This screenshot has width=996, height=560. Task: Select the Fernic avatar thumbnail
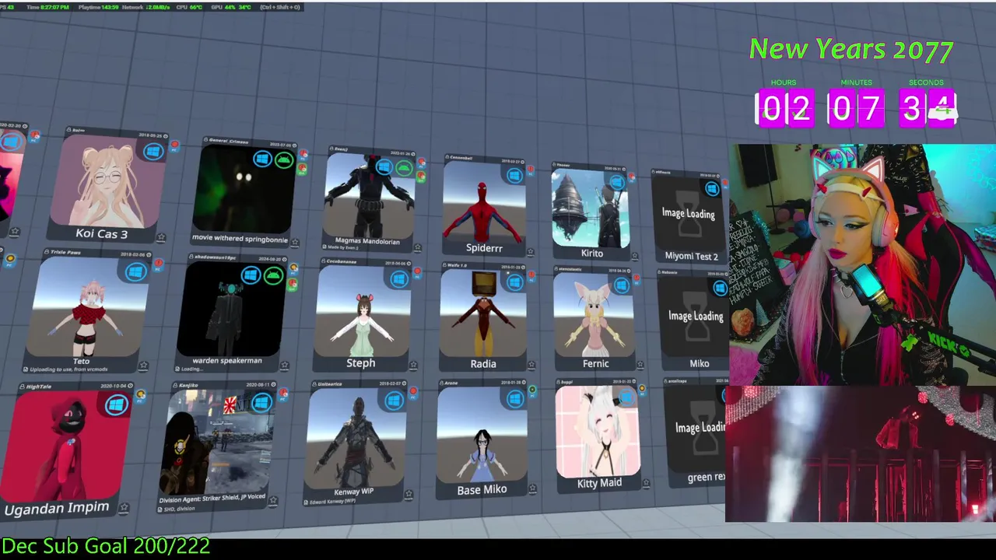(x=594, y=315)
